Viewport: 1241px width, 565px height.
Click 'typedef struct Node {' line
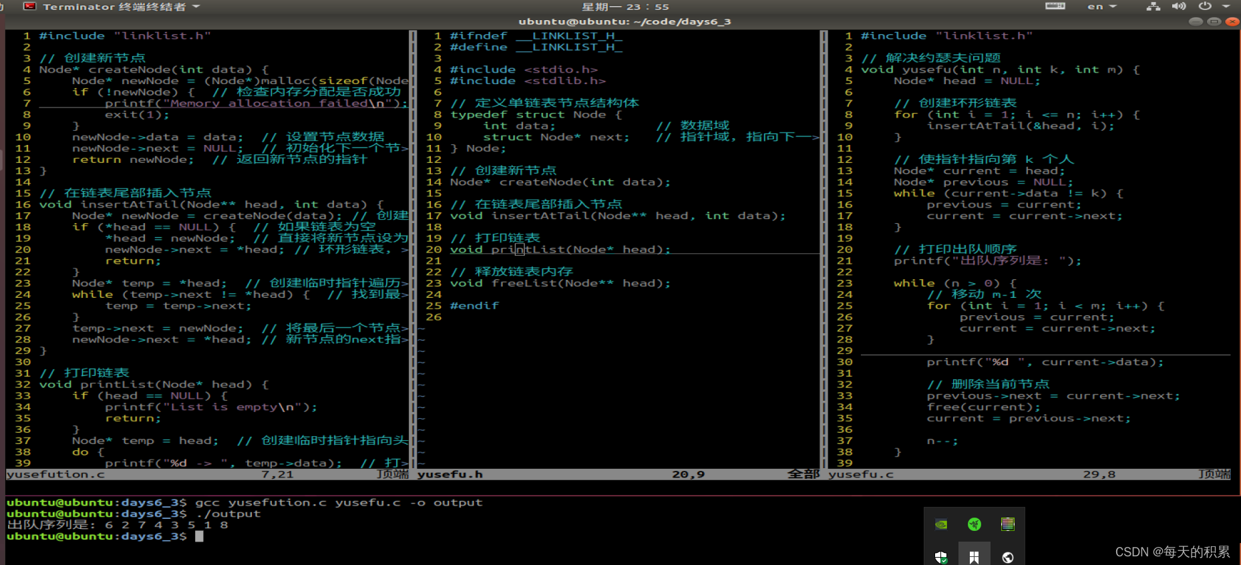click(x=536, y=115)
